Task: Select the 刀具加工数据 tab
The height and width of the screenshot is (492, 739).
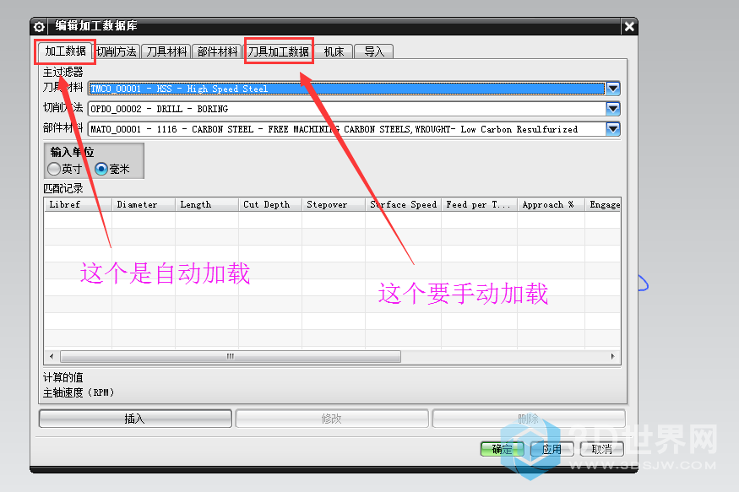Action: (279, 51)
